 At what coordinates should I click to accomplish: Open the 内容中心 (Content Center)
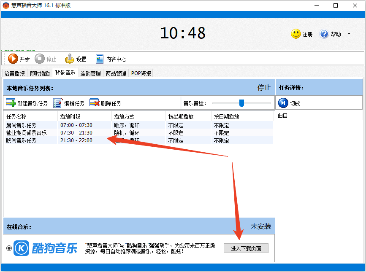tap(100, 59)
